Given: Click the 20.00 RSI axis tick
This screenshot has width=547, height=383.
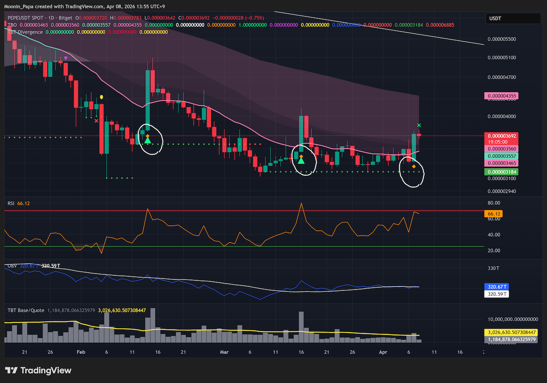Looking at the screenshot, I should pos(494,251).
